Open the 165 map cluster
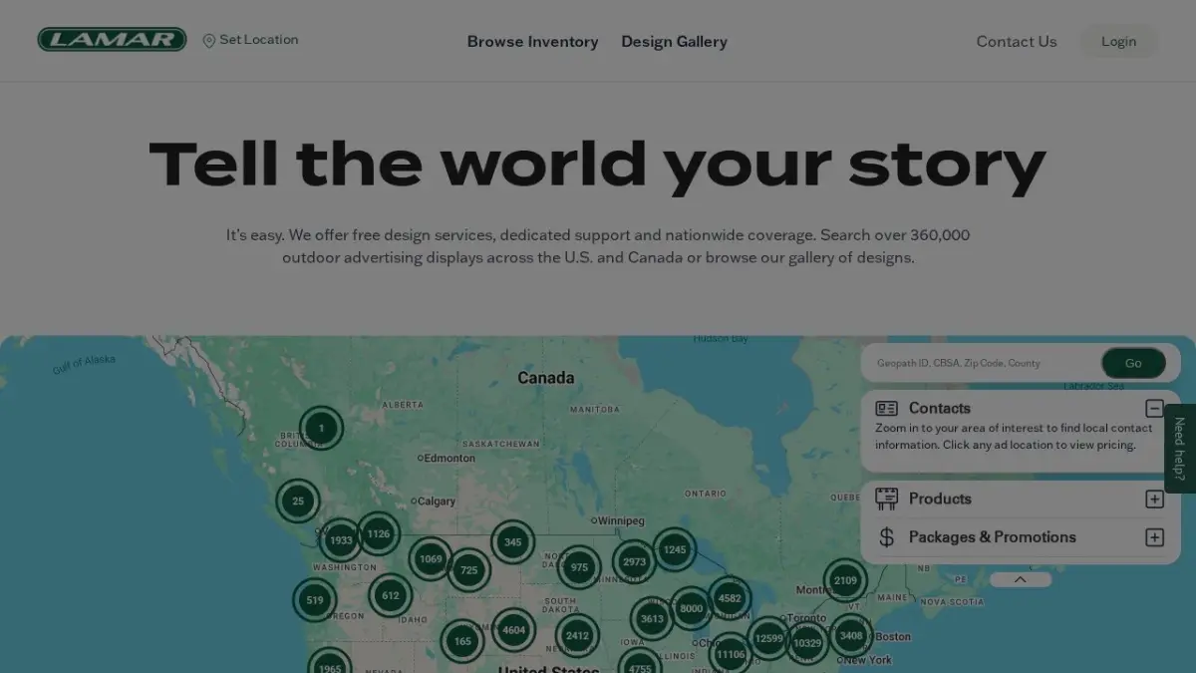Viewport: 1196px width, 673px height. (462, 641)
